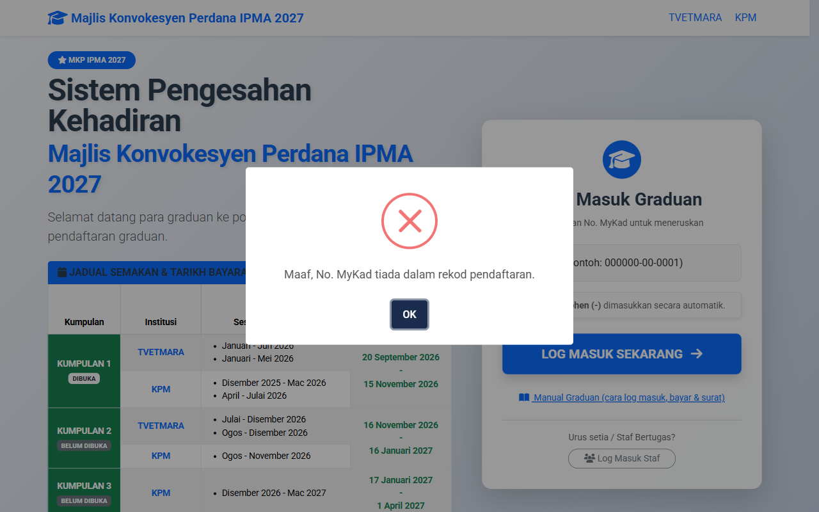Dismiss the error dialog with OK
819x512 pixels.
click(409, 314)
